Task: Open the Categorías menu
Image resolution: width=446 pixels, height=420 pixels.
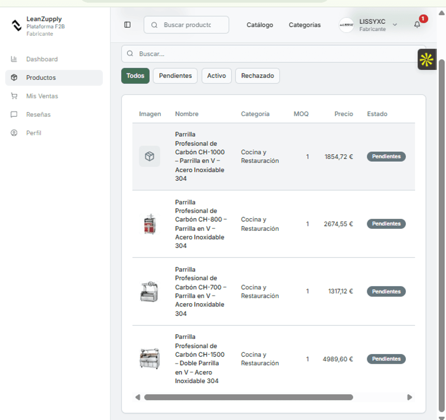Action: (305, 25)
